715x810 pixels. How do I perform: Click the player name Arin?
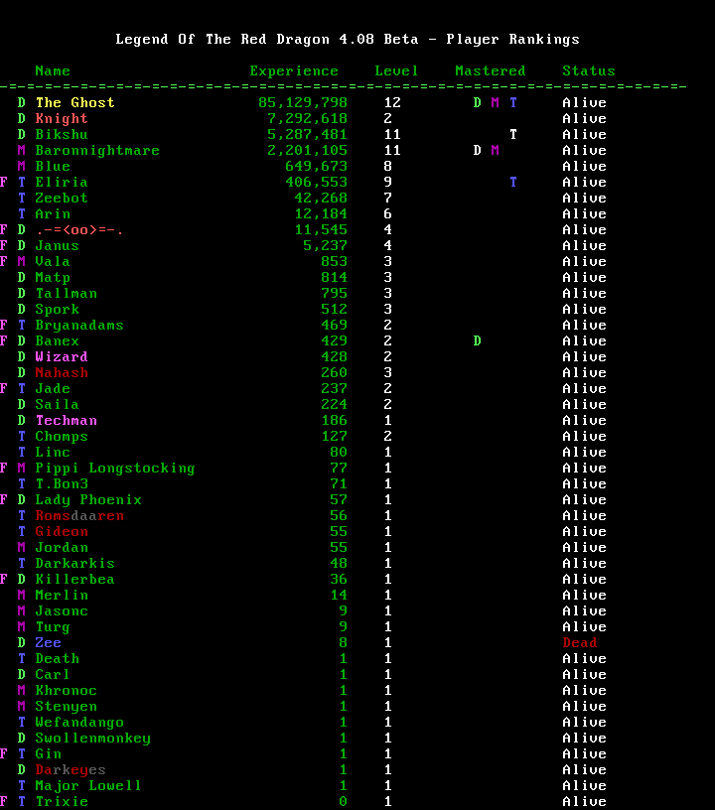tap(53, 213)
